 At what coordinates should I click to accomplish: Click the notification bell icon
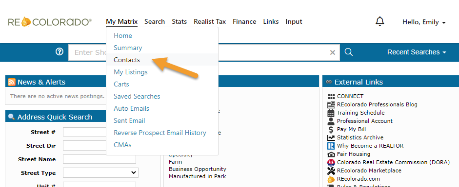[x=379, y=21]
